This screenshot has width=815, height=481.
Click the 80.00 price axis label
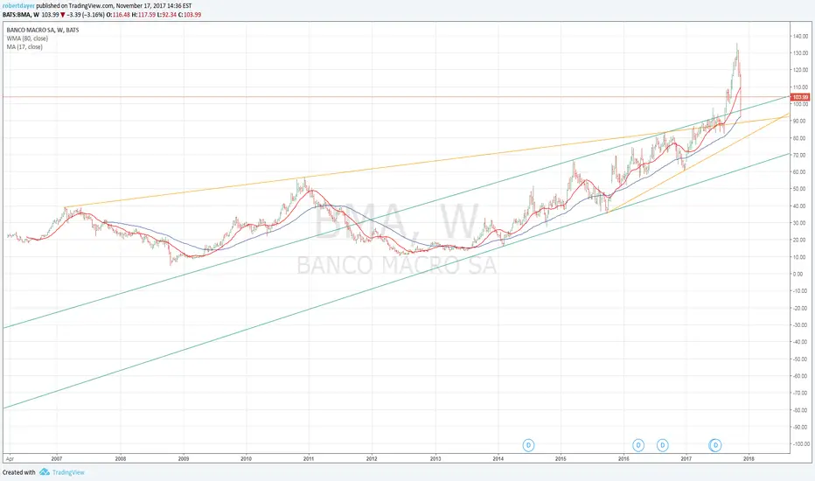pos(799,138)
